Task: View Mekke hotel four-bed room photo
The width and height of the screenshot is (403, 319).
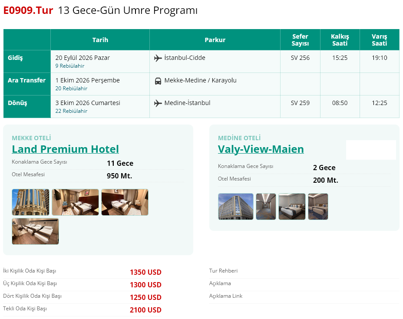Action: (35, 231)
